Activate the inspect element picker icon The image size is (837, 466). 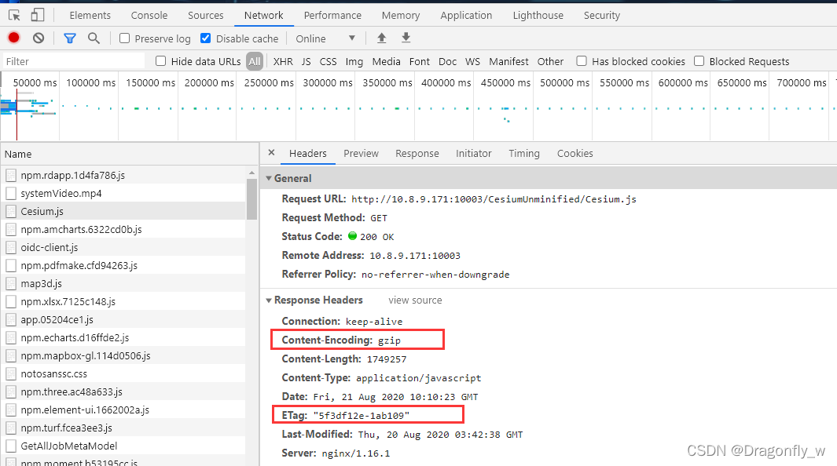[14, 15]
